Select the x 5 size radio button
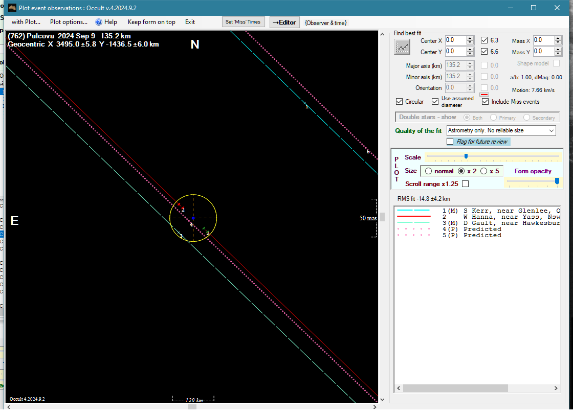573x414 pixels. pos(484,171)
